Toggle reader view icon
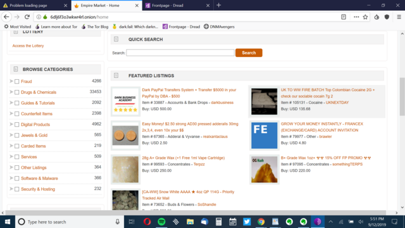Image resolution: width=405 pixels, height=228 pixels. tap(344, 17)
